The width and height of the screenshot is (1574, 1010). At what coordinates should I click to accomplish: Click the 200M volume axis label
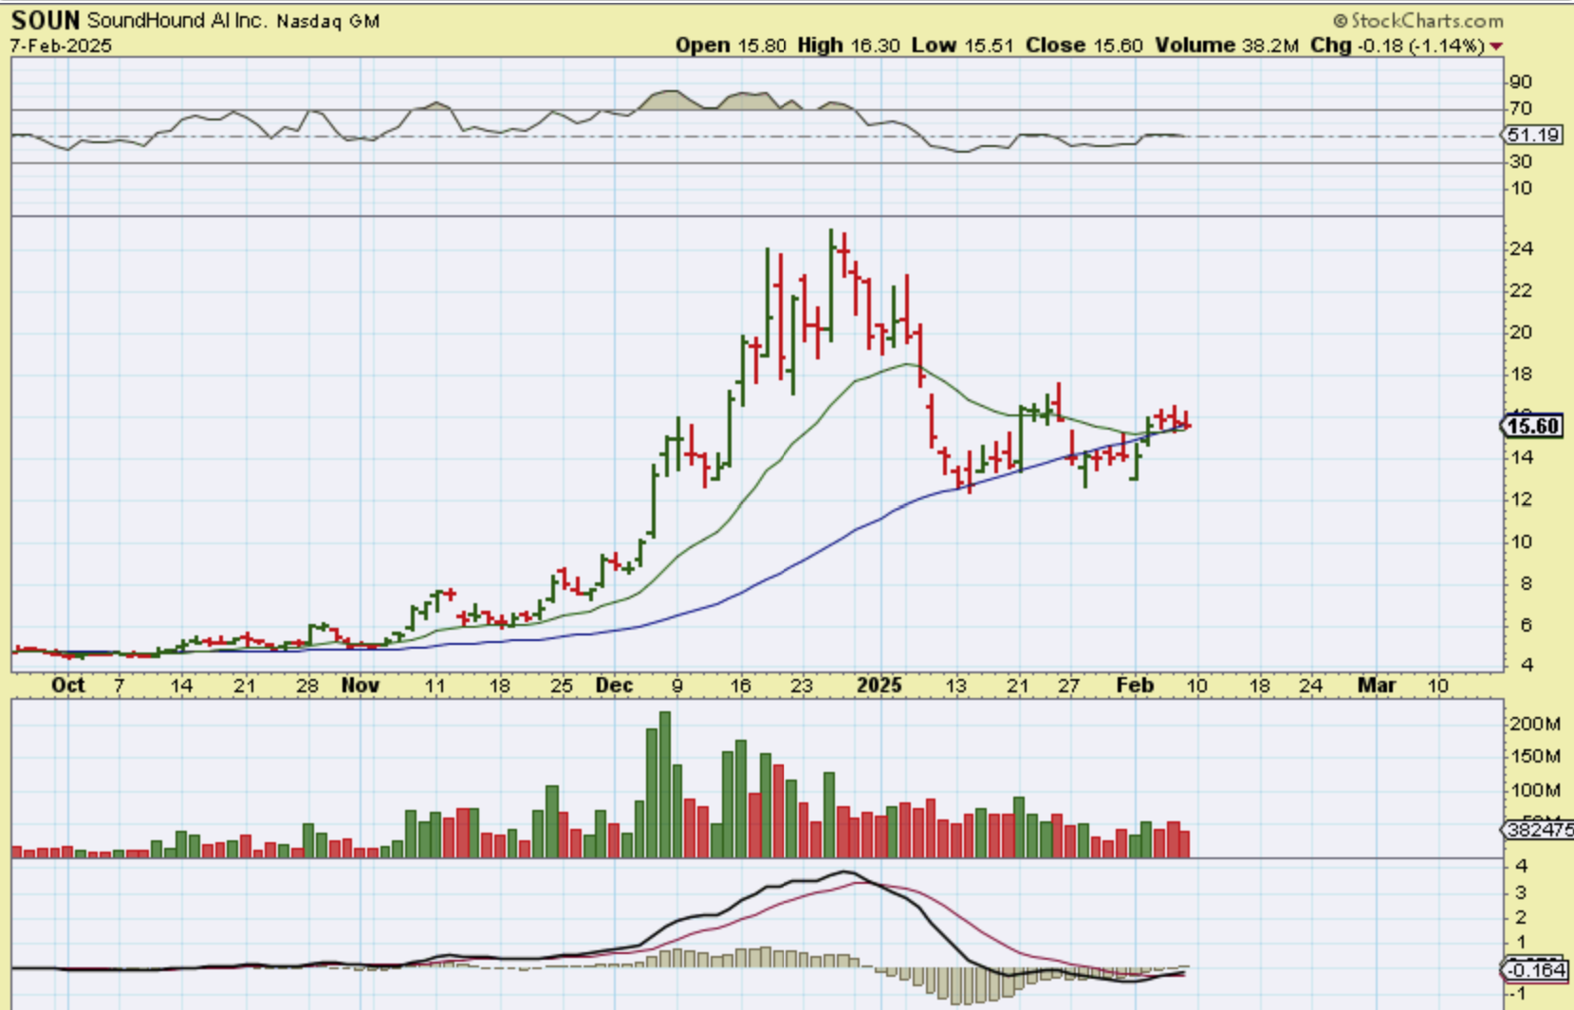[1535, 724]
